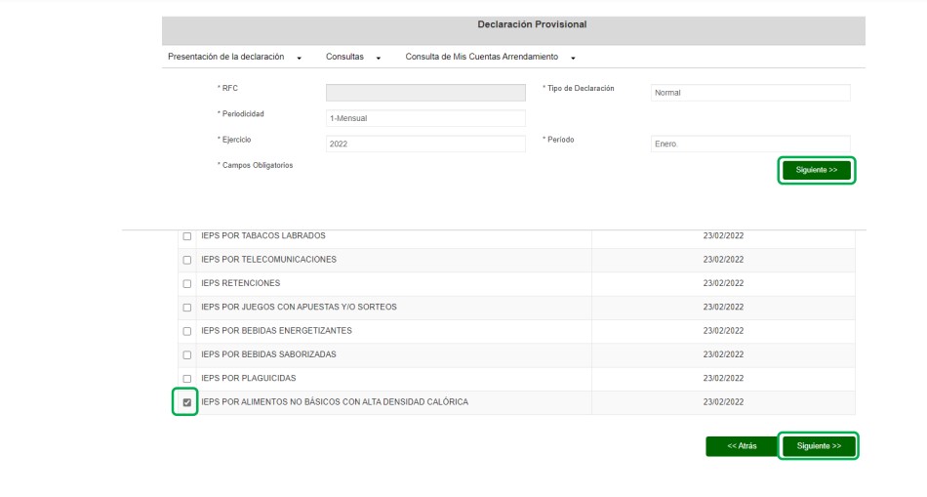Open the Periodicidad 1-Mensual dropdown
Image resolution: width=927 pixels, height=497 pixels.
point(425,118)
